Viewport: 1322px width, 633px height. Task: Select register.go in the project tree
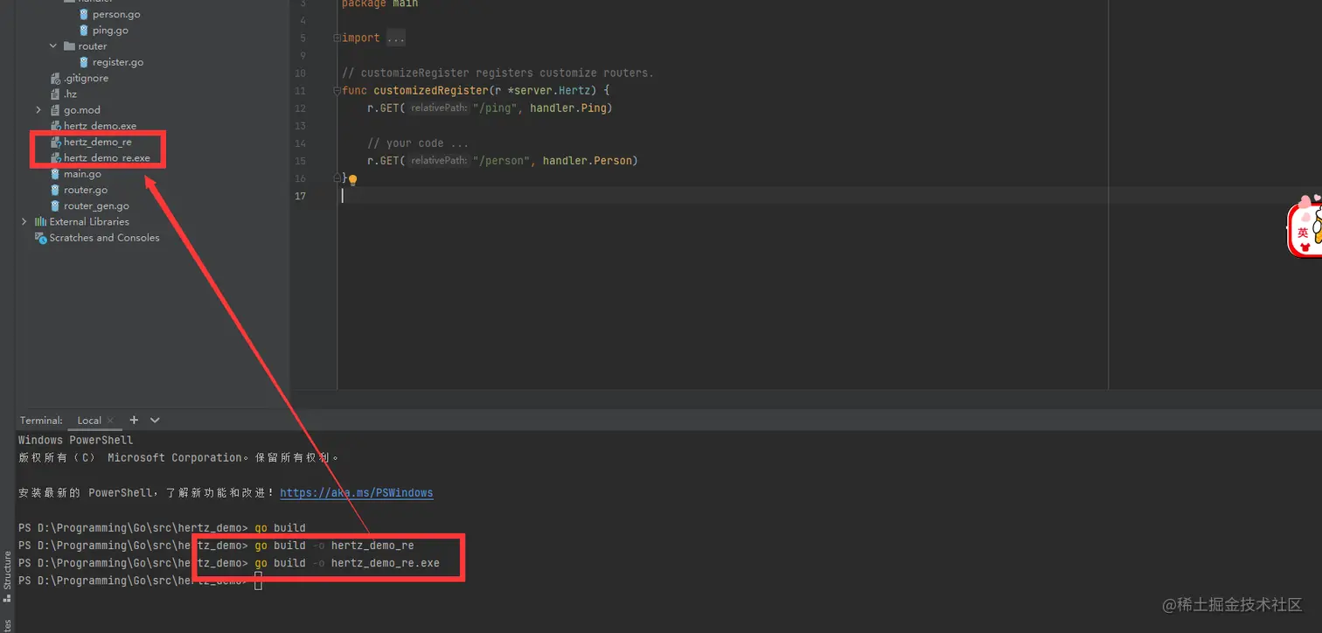click(118, 62)
